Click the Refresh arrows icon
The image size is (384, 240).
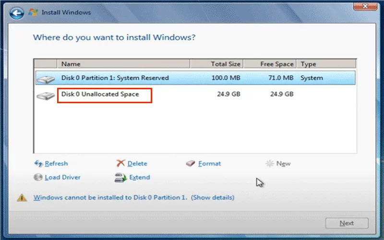click(38, 163)
